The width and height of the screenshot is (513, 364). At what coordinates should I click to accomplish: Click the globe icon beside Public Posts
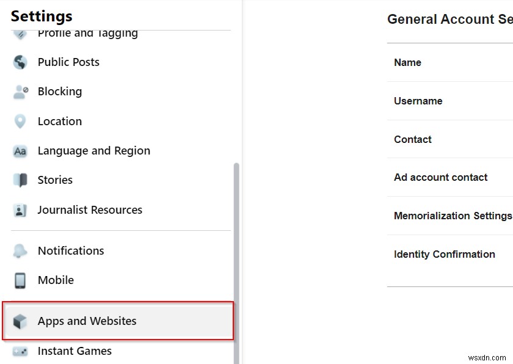(x=20, y=62)
